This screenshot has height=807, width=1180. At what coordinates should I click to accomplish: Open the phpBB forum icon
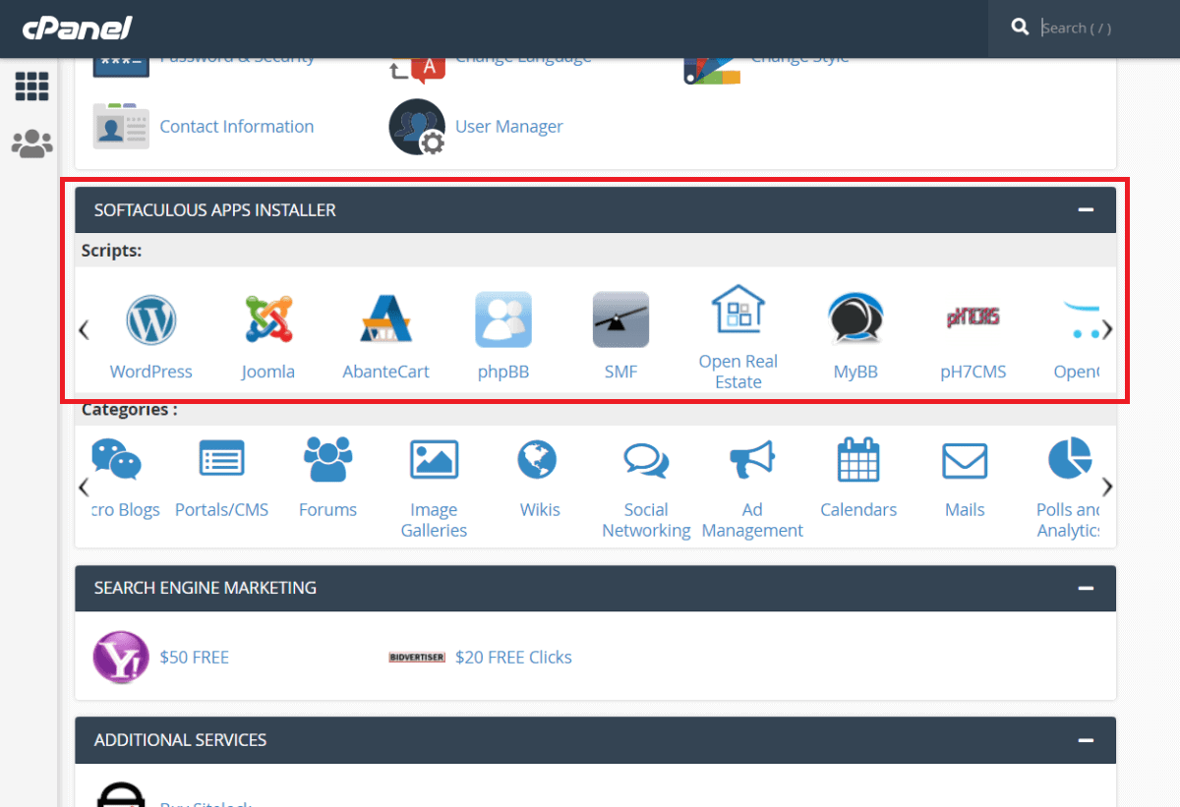click(x=503, y=319)
